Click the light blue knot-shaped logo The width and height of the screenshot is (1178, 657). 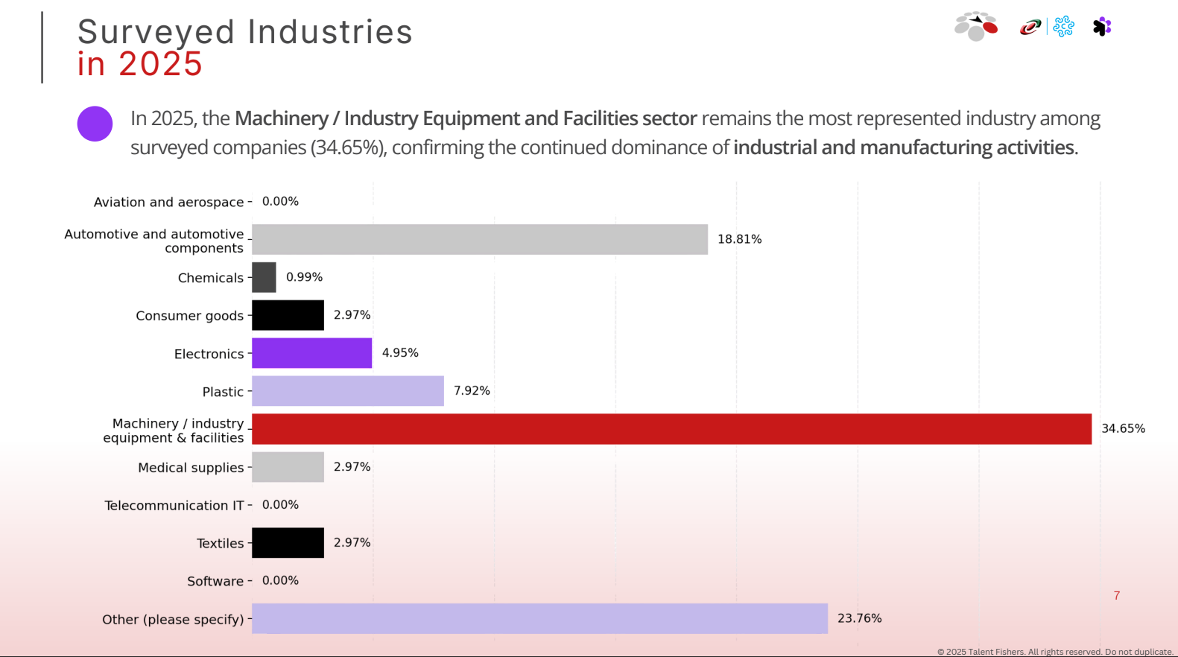click(1064, 27)
